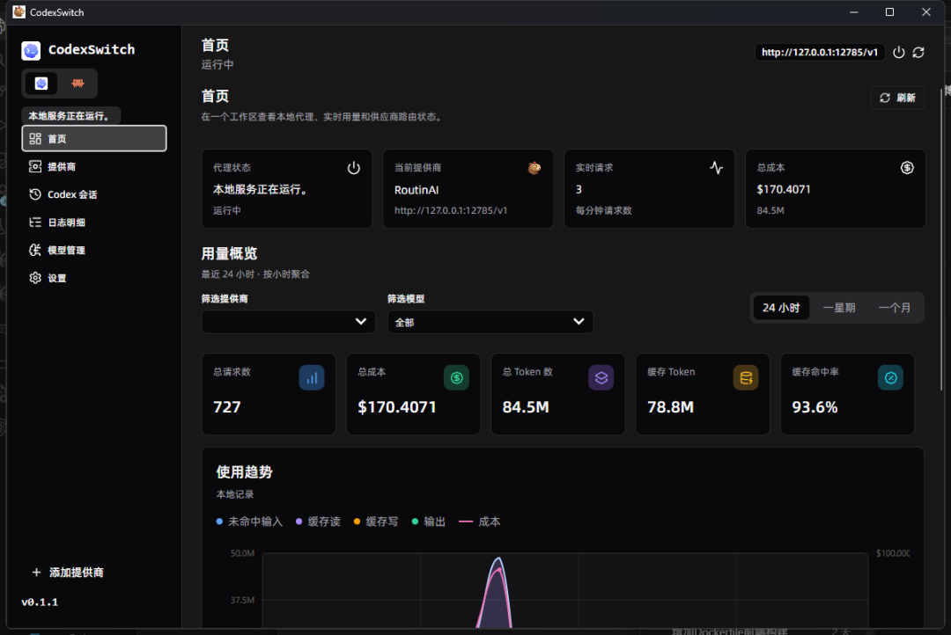Open the 模型管理 model management page
Viewport: 951px width, 635px height.
(94, 251)
